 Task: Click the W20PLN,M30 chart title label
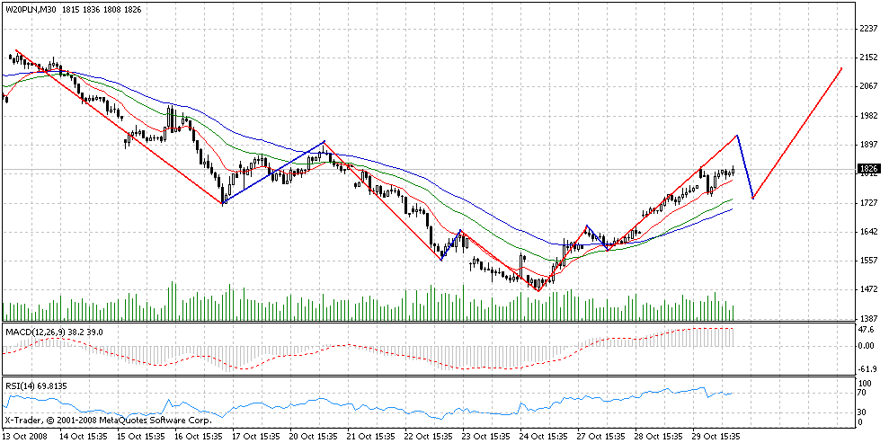coord(31,8)
